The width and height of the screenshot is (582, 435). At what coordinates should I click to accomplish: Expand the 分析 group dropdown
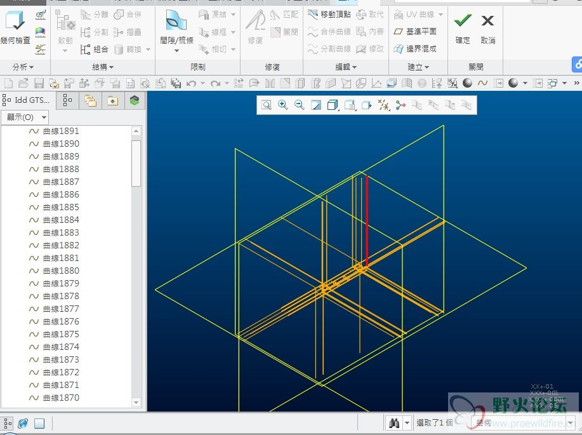point(23,67)
